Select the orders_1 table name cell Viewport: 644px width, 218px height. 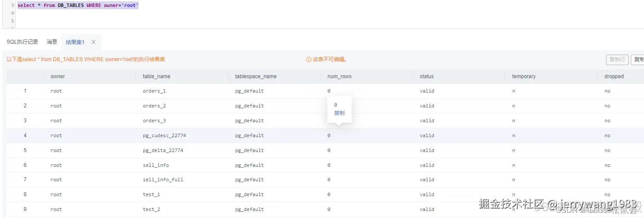click(x=154, y=91)
